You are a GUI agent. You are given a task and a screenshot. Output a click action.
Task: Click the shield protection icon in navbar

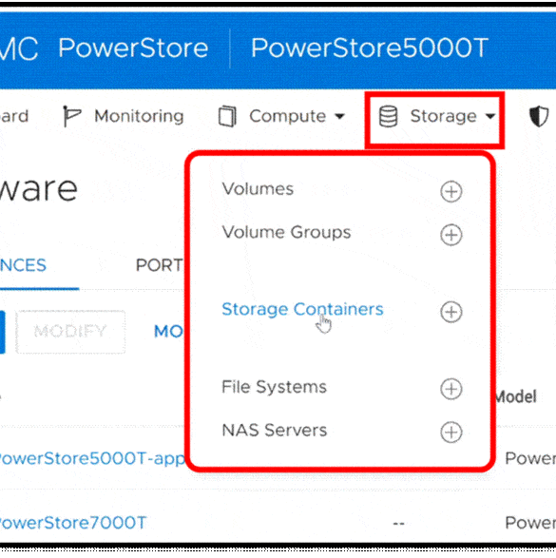pos(539,116)
